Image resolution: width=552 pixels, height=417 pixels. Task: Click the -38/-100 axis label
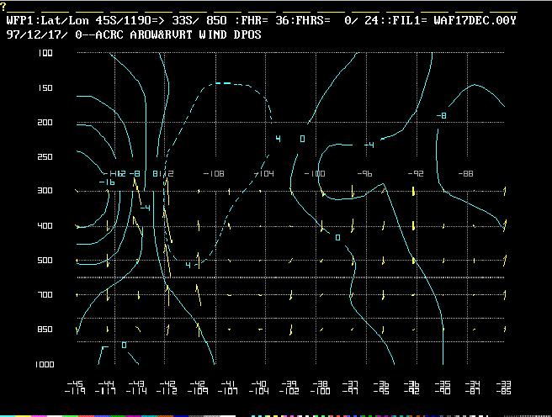click(320, 387)
